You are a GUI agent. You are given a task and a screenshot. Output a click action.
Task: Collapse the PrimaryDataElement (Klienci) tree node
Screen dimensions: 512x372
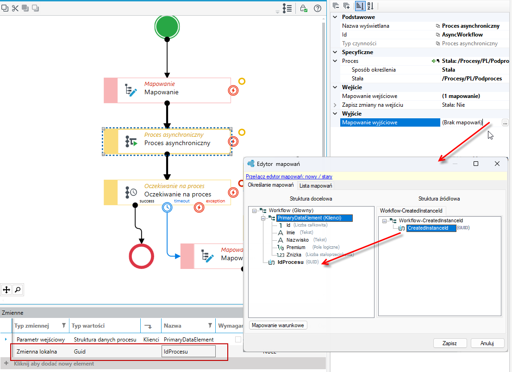click(x=263, y=218)
